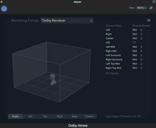Viewport: 156px width, 128px height.
Task: Switch to the Right view tab
Action: coord(60,116)
